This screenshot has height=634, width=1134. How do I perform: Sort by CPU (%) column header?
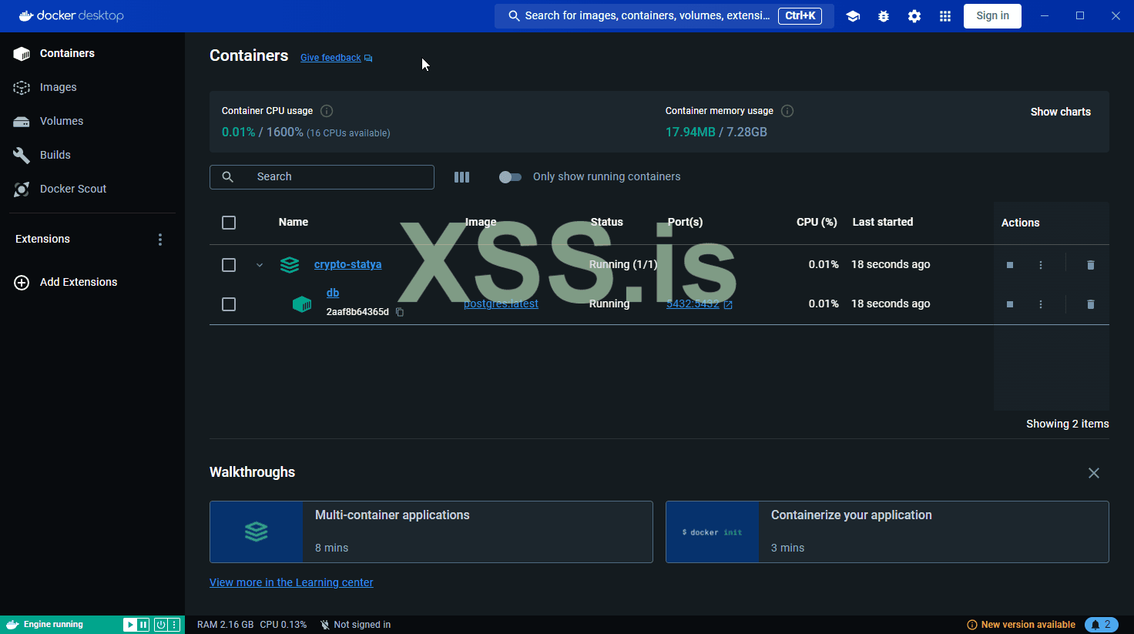click(817, 222)
